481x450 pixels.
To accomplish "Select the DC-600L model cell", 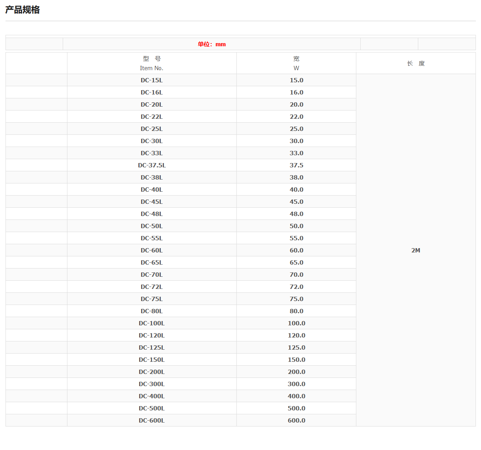I will [152, 421].
